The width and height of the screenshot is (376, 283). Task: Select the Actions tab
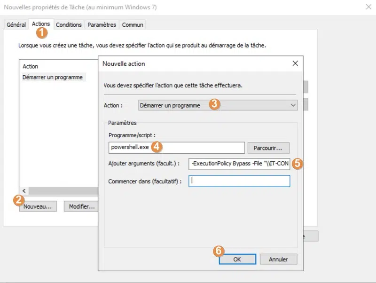click(40, 24)
